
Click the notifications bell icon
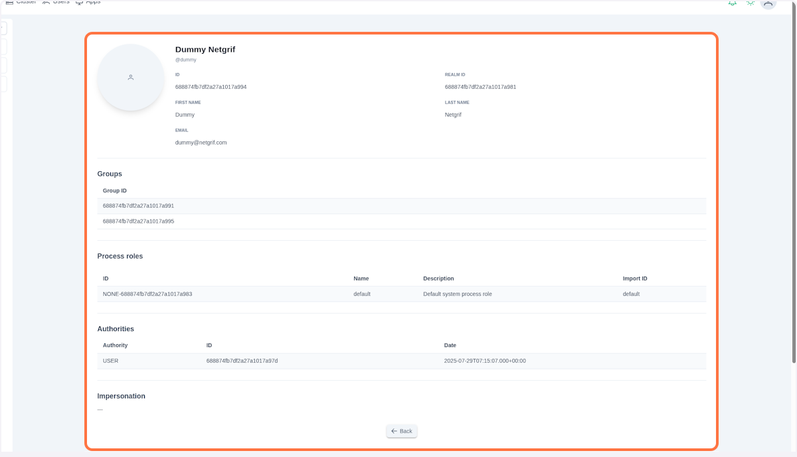[x=732, y=3]
